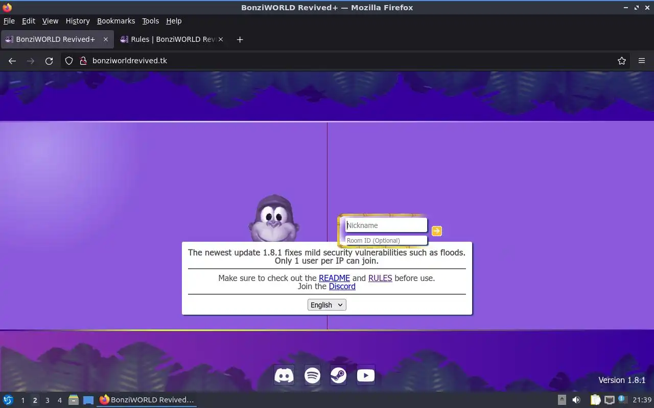The height and width of the screenshot is (408, 654).
Task: Click the forward navigation arrow
Action: coord(31,61)
